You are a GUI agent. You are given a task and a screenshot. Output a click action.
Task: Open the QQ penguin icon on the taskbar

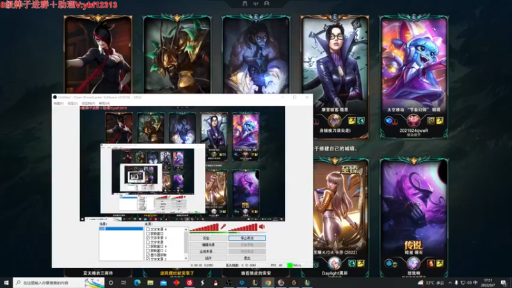click(216, 283)
